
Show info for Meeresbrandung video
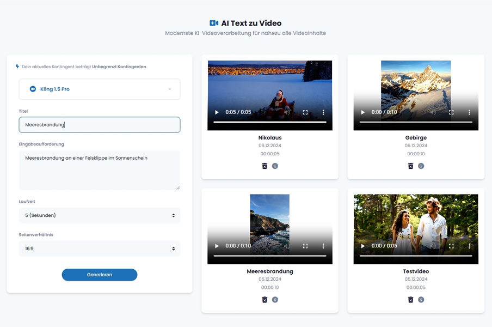click(275, 299)
